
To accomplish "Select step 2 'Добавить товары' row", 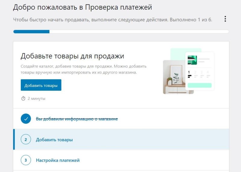I will [121, 139].
